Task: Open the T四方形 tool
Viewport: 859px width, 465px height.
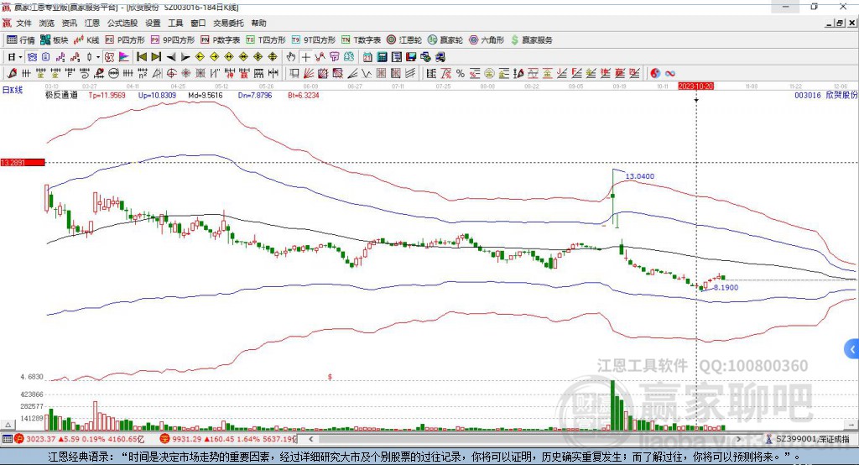Action: coord(266,40)
